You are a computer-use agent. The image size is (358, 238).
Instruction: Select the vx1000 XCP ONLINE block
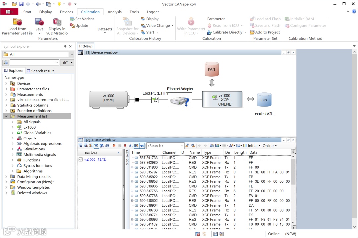pyautogui.click(x=222, y=99)
